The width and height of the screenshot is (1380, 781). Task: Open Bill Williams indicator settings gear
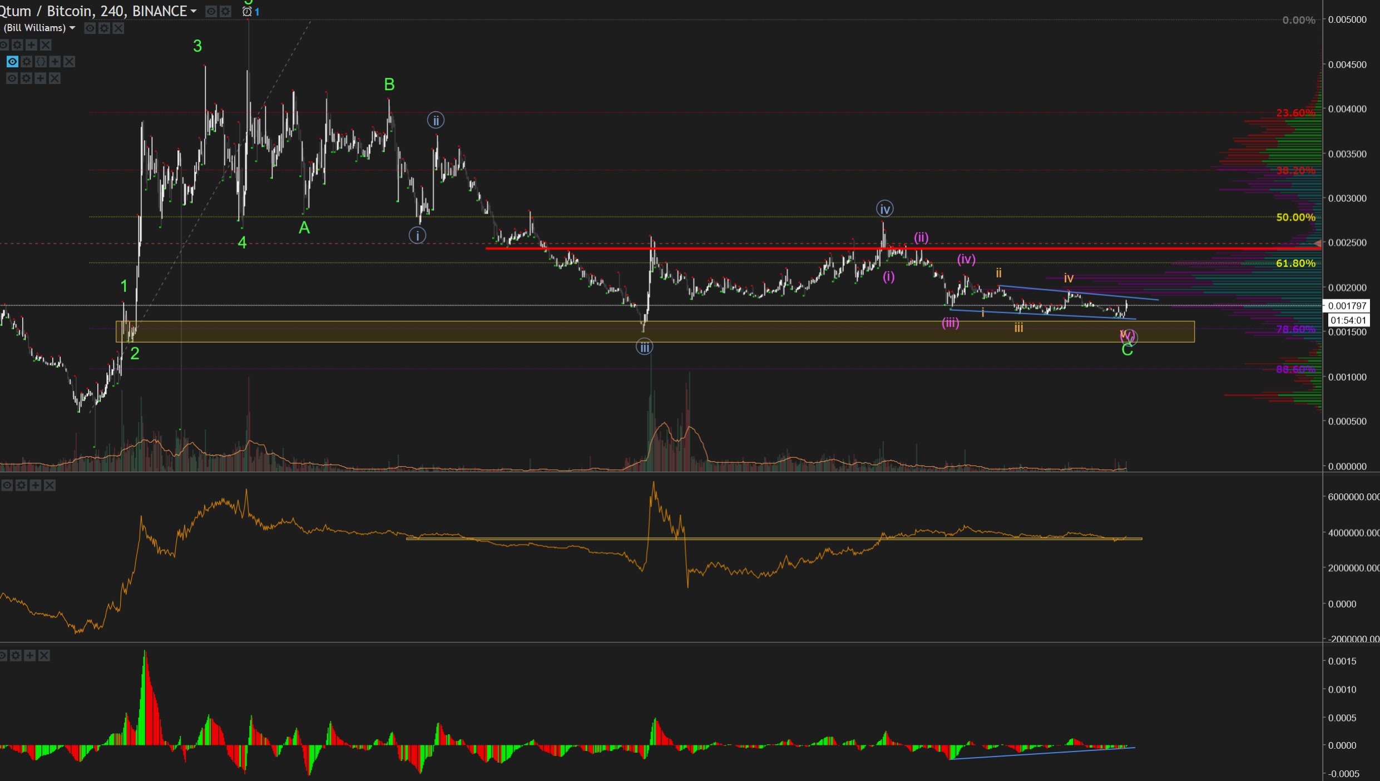104,28
